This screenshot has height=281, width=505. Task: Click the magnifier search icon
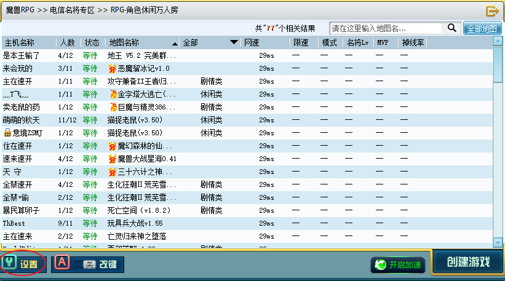(x=451, y=28)
